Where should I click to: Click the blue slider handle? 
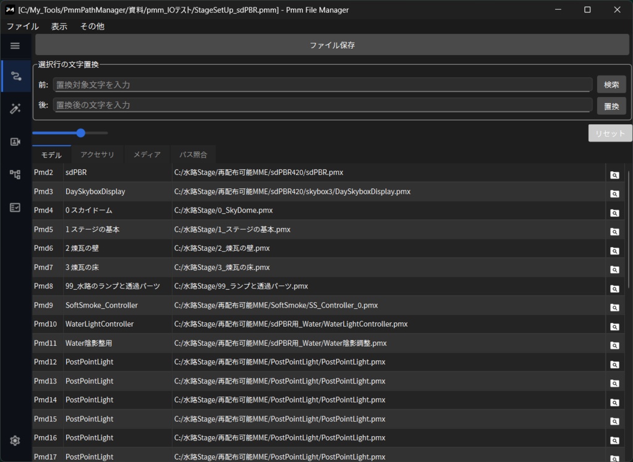(80, 133)
